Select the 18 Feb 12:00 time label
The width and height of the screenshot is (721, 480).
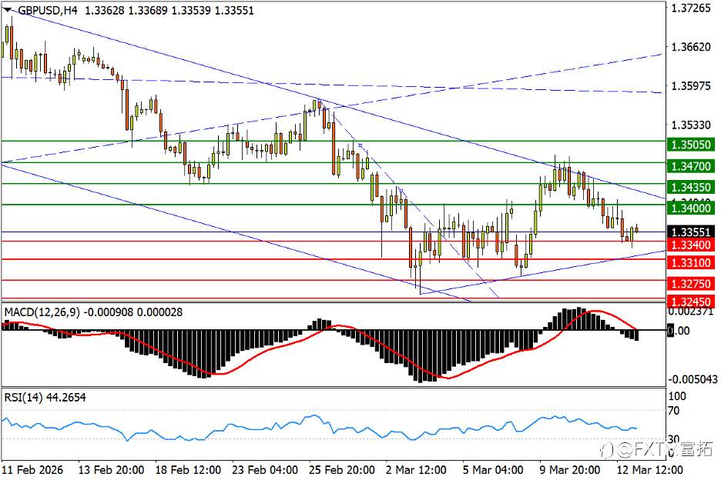point(188,470)
